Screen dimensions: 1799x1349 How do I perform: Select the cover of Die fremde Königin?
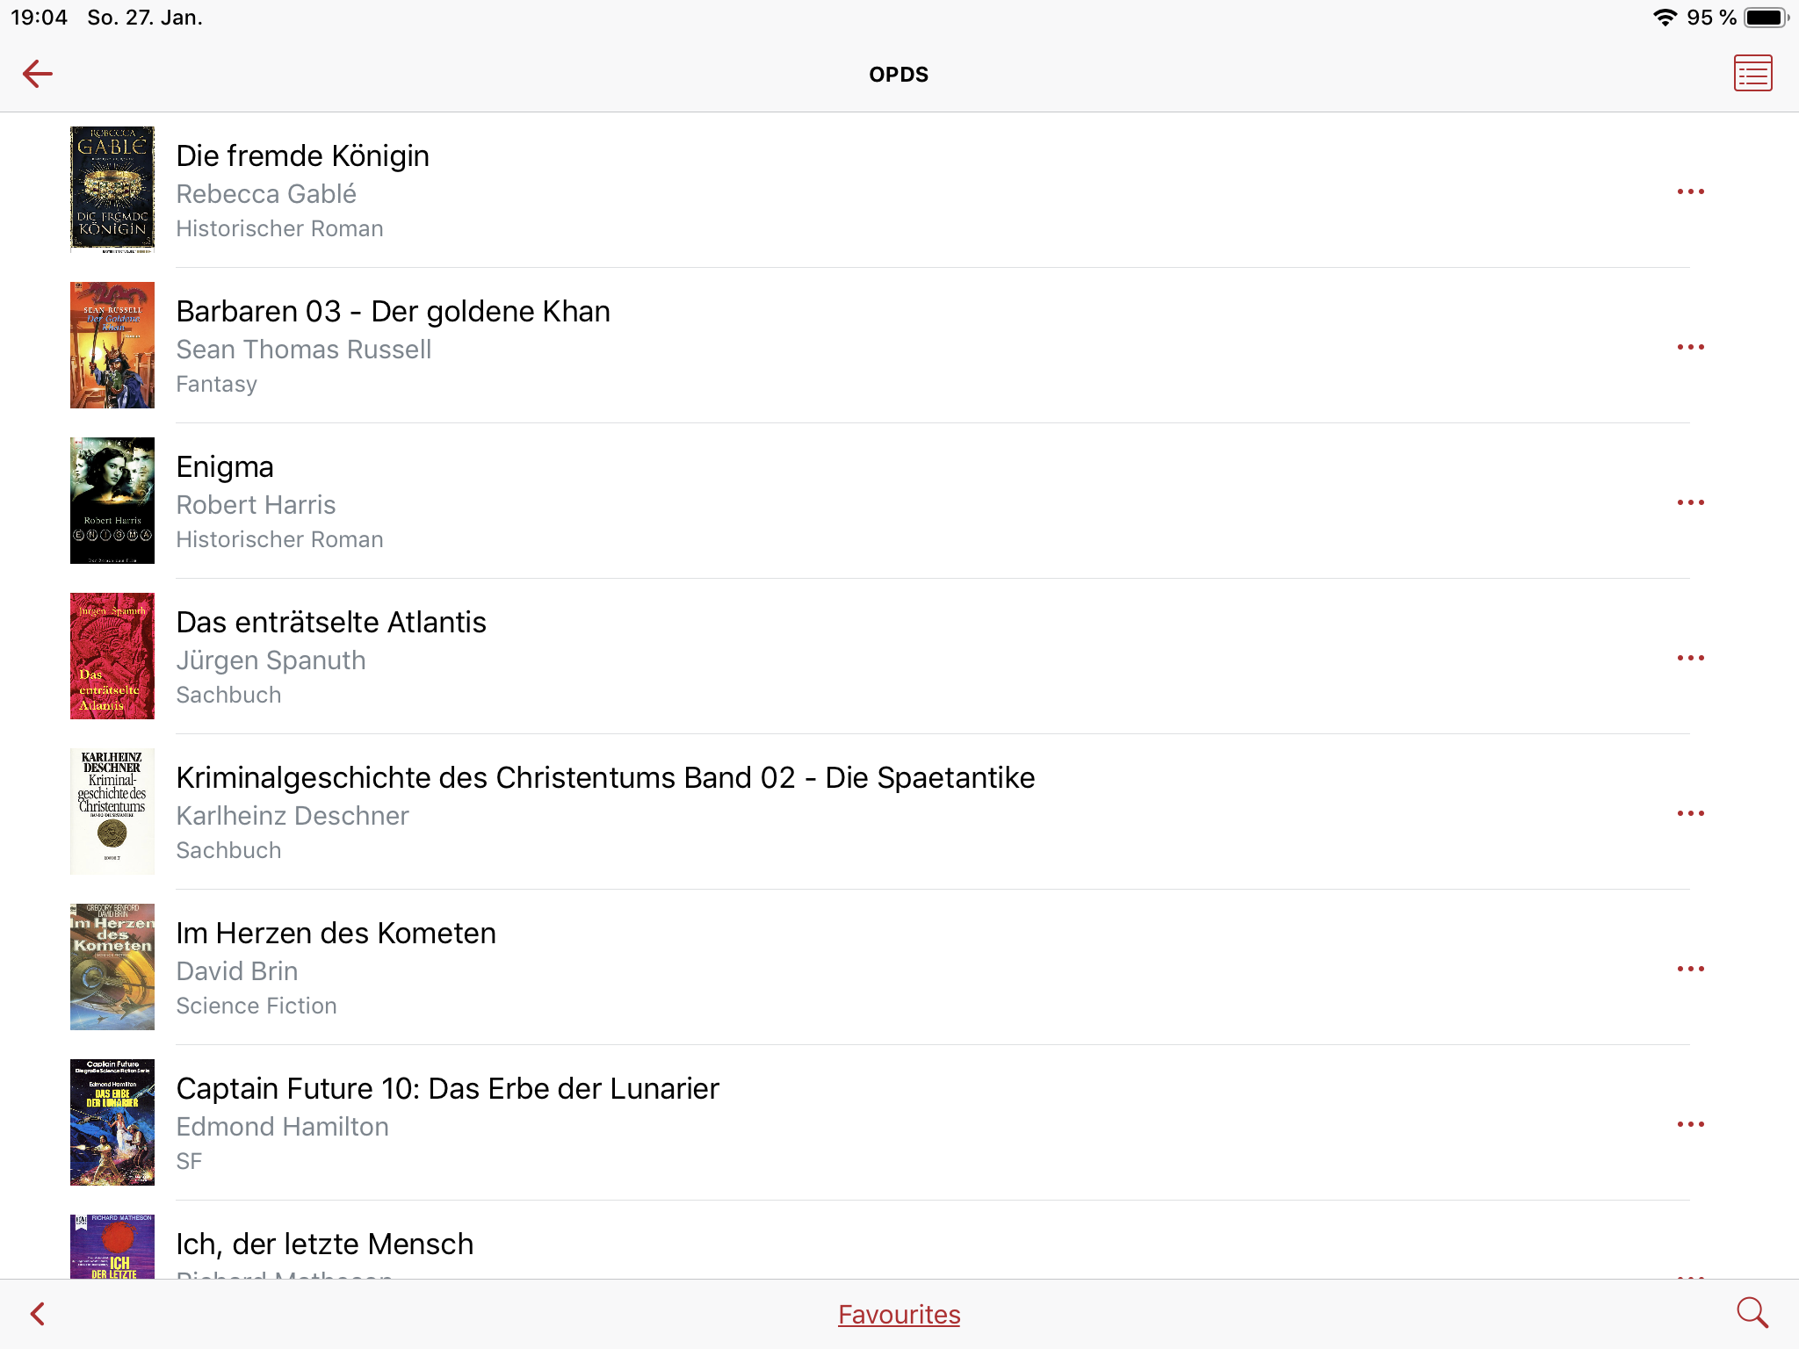(x=112, y=190)
